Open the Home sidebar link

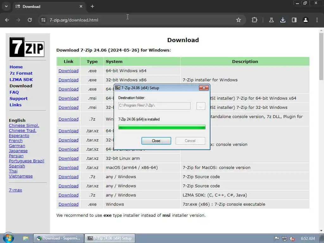(16, 67)
